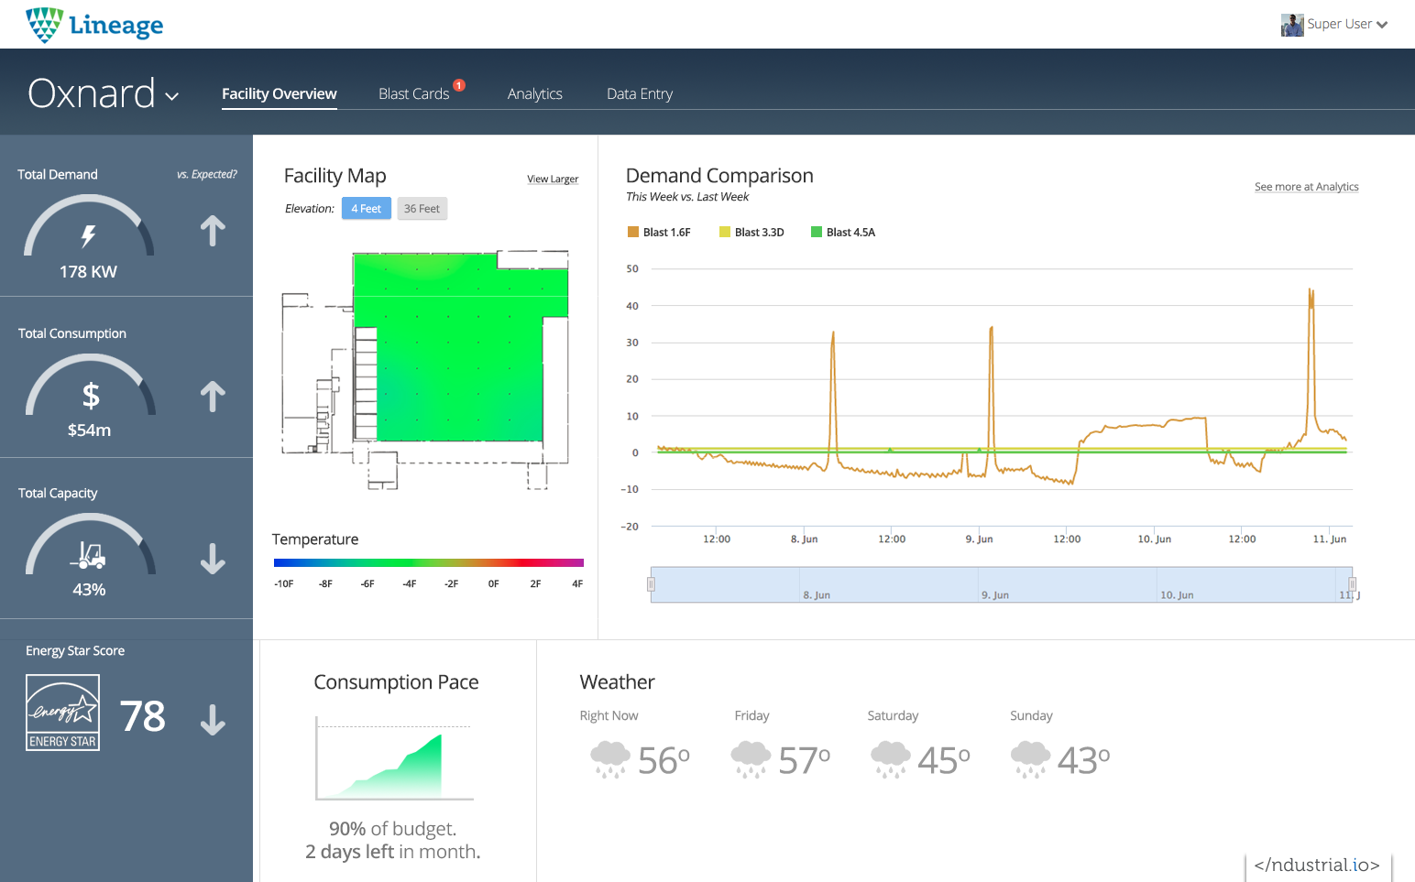
Task: Click the View Larger map link
Action: click(552, 180)
